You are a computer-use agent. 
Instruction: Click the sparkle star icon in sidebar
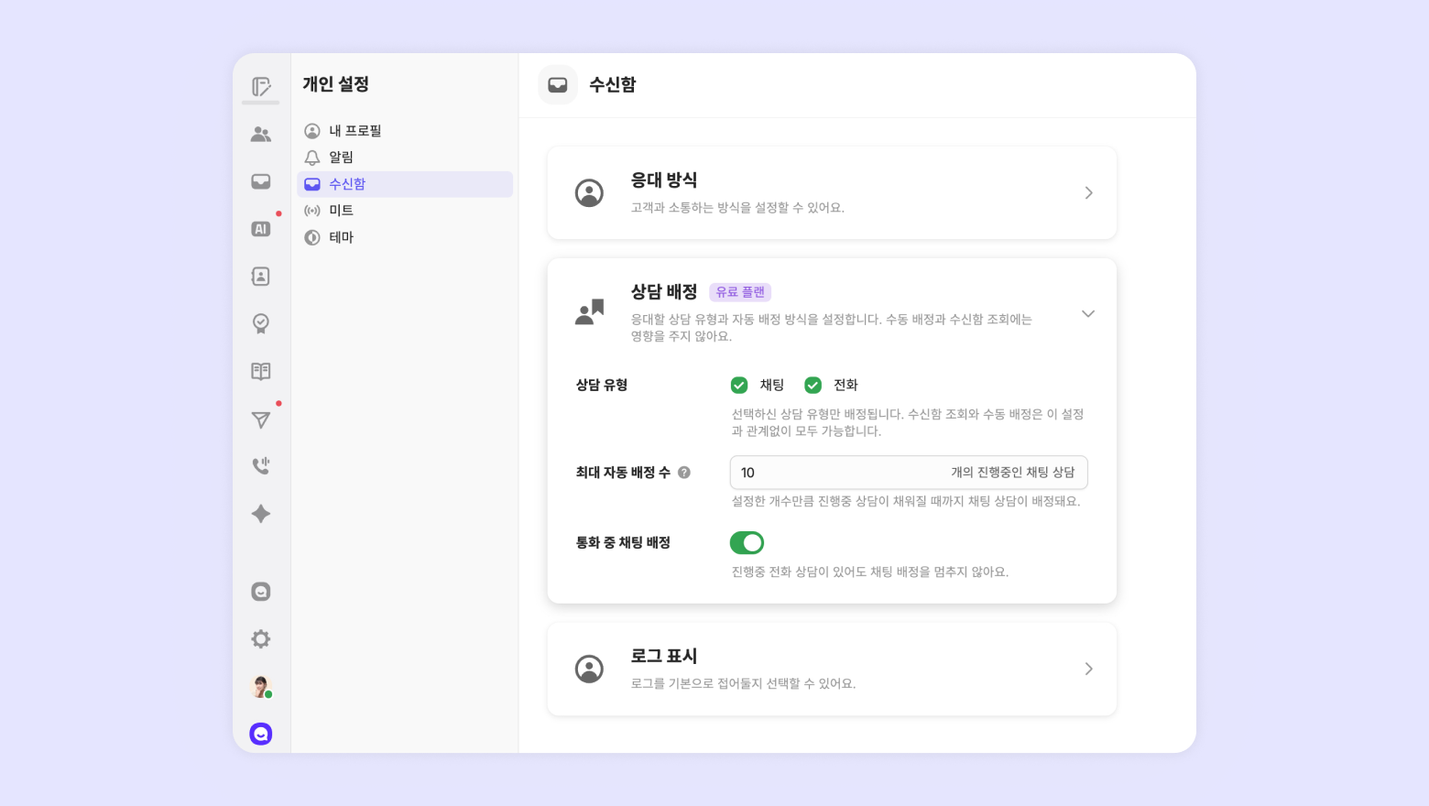coord(261,514)
